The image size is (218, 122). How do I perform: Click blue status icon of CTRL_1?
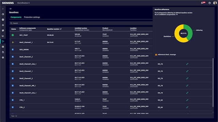(x=13, y=100)
